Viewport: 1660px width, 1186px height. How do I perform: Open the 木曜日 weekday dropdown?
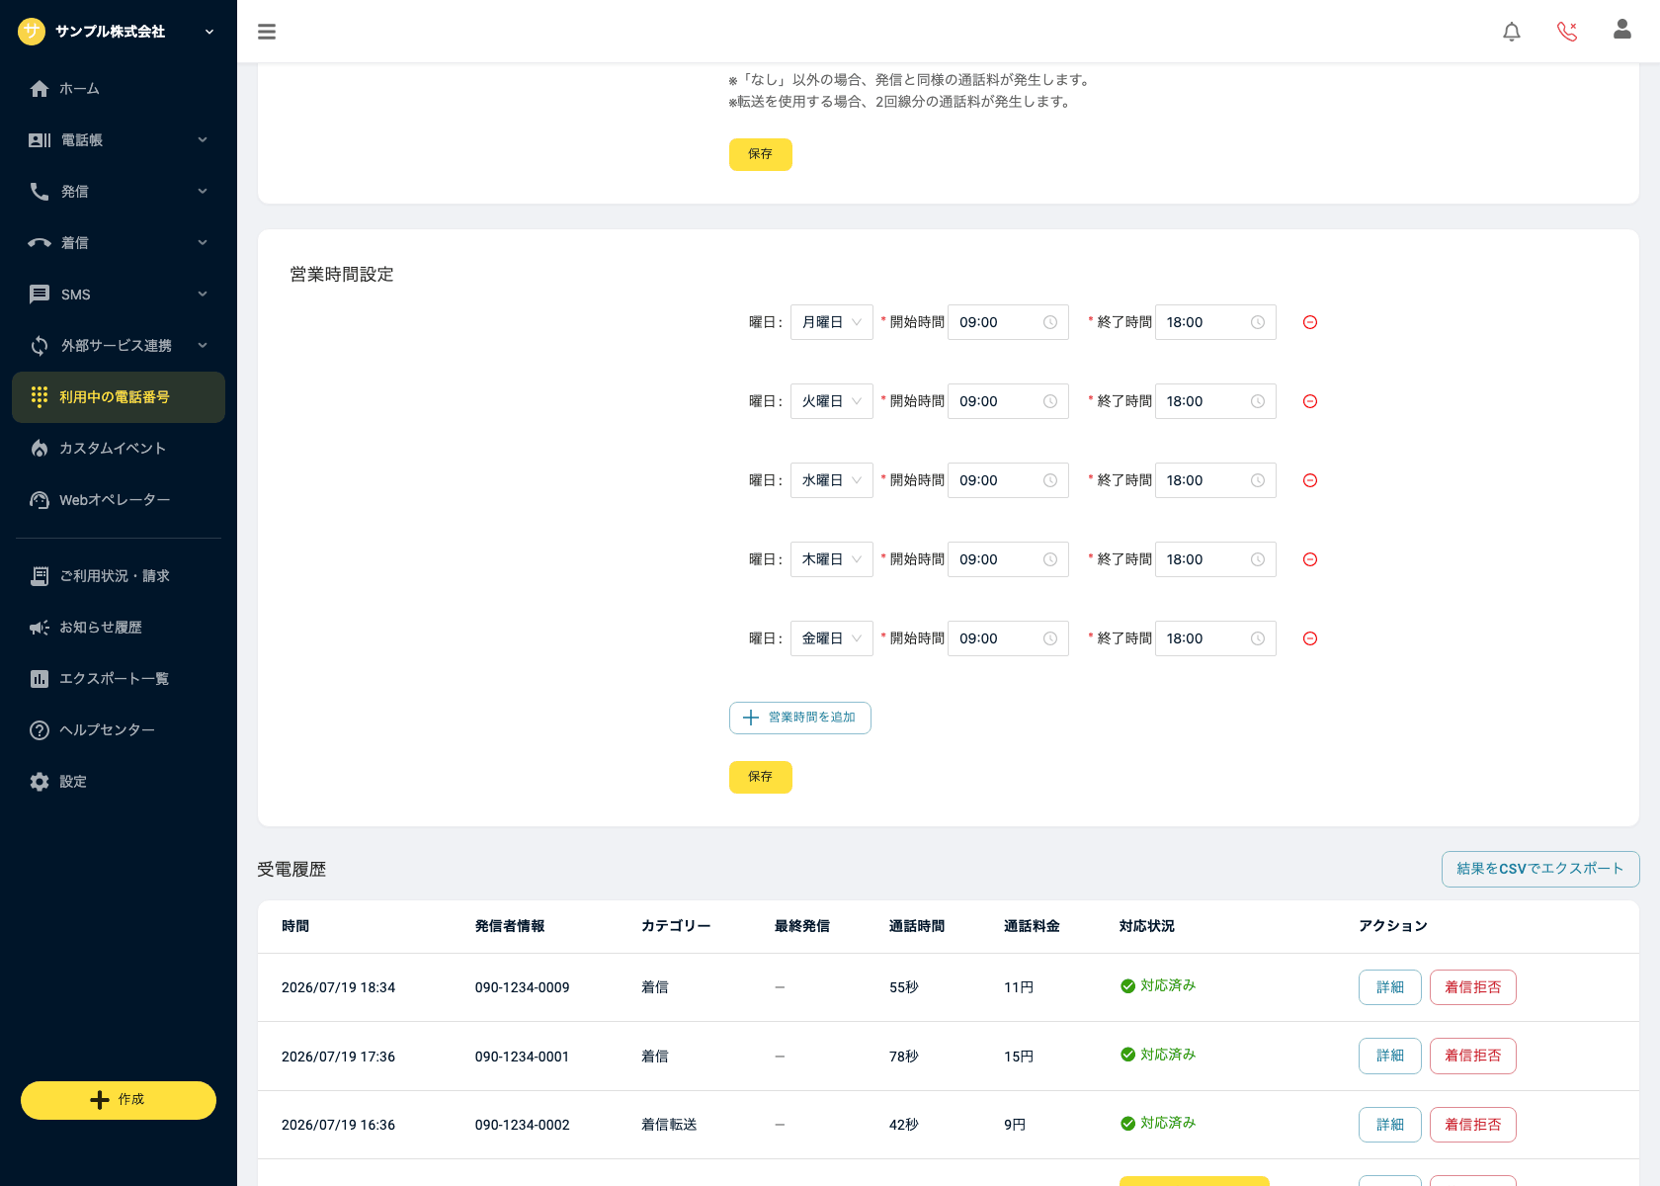(x=832, y=559)
